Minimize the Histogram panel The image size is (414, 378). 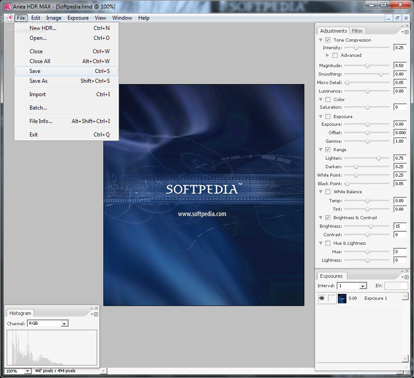92,308
